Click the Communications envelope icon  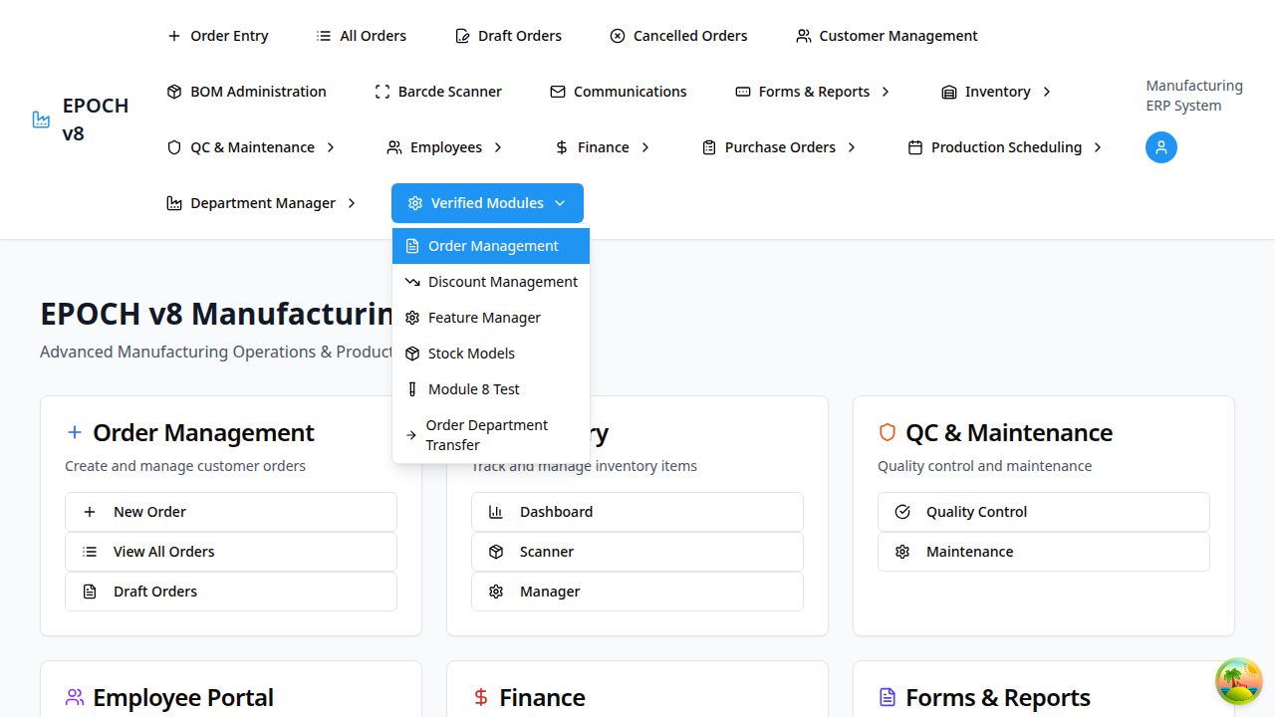pyautogui.click(x=558, y=92)
